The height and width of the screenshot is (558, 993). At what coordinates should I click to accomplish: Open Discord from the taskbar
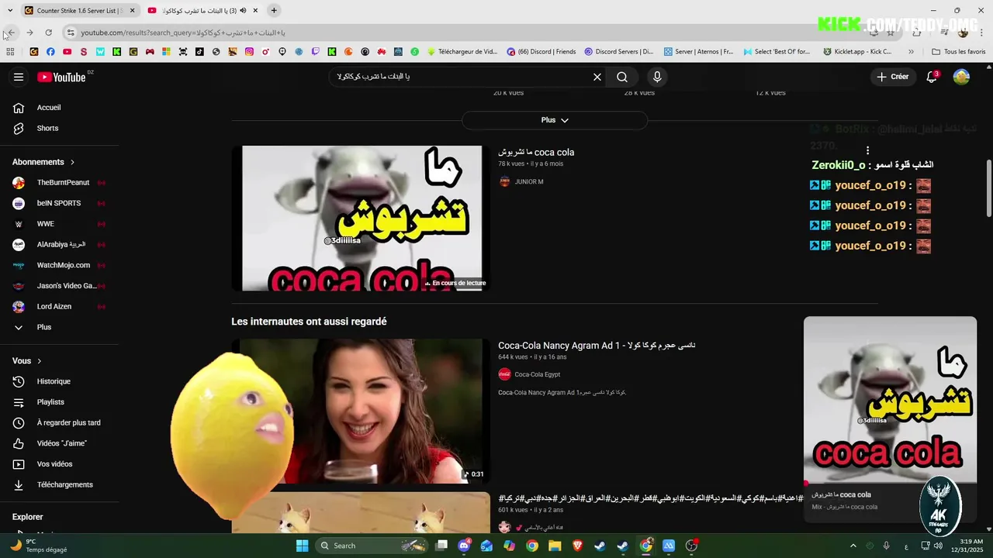click(464, 546)
